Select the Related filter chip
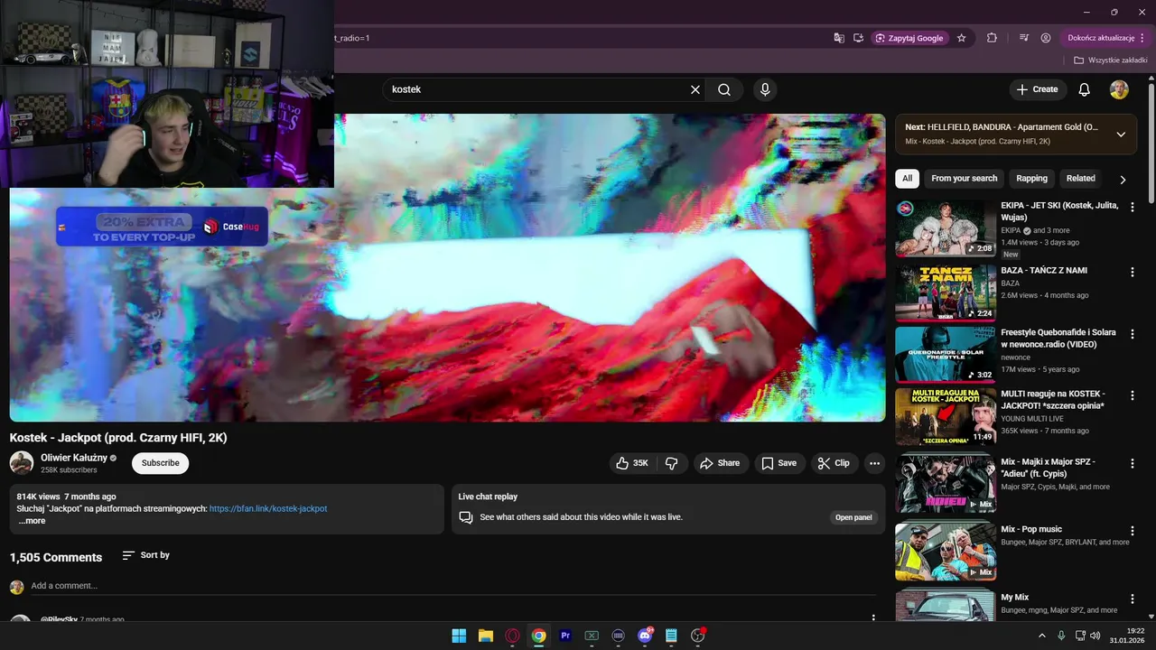 click(1080, 179)
